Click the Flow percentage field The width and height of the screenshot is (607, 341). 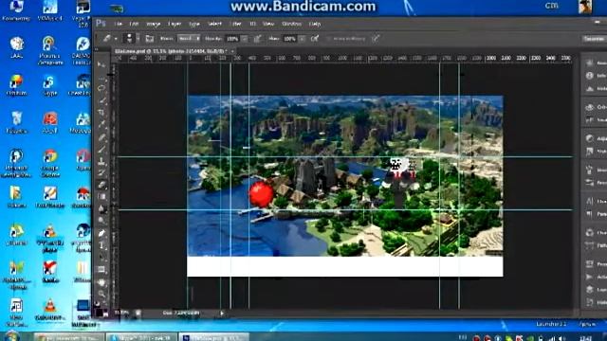coord(290,39)
